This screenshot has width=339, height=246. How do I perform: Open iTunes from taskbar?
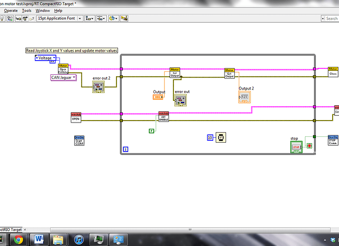pos(79,240)
